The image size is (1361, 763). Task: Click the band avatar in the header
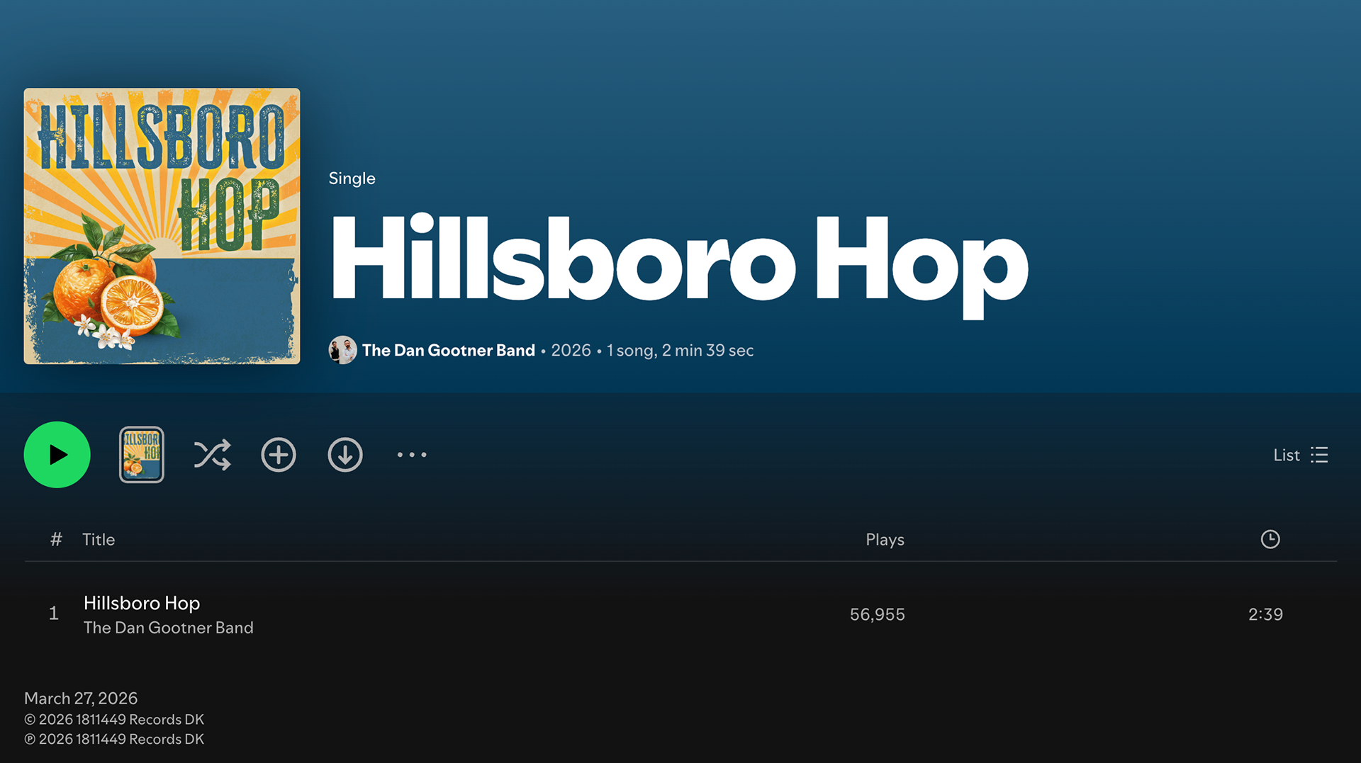(342, 350)
